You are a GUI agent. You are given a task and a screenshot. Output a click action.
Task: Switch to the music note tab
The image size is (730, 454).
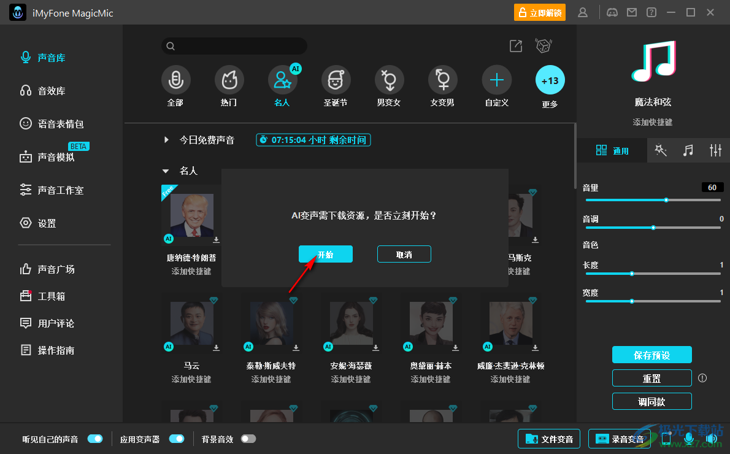688,150
